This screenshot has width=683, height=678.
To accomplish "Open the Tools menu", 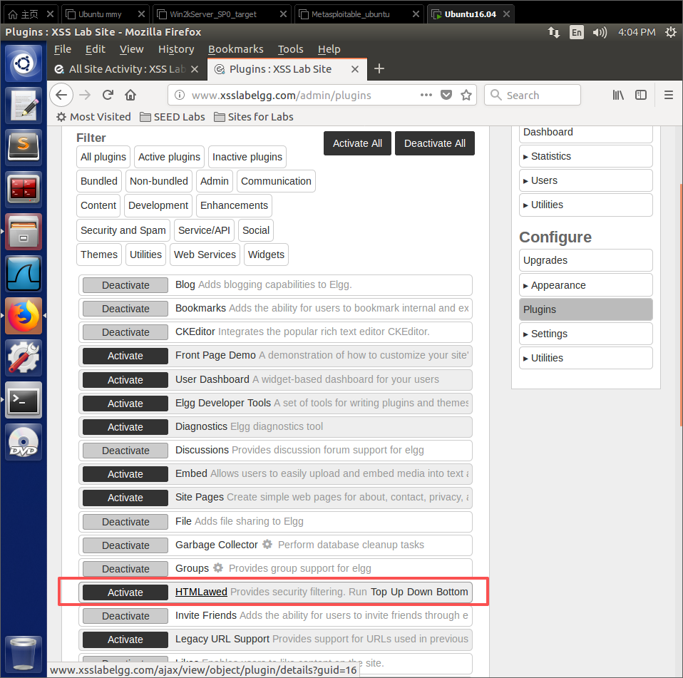I will (291, 49).
